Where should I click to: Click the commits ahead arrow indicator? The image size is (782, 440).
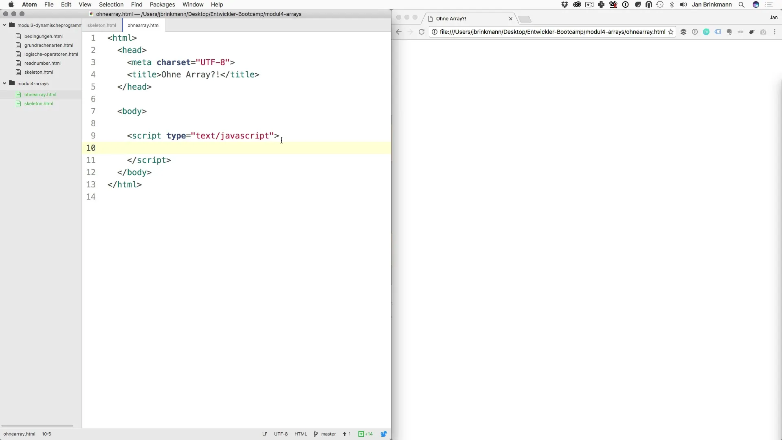click(x=347, y=434)
